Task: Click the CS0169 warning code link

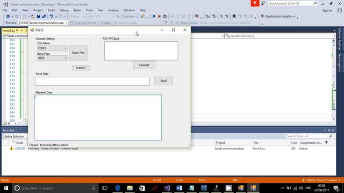Action: tap(20, 149)
